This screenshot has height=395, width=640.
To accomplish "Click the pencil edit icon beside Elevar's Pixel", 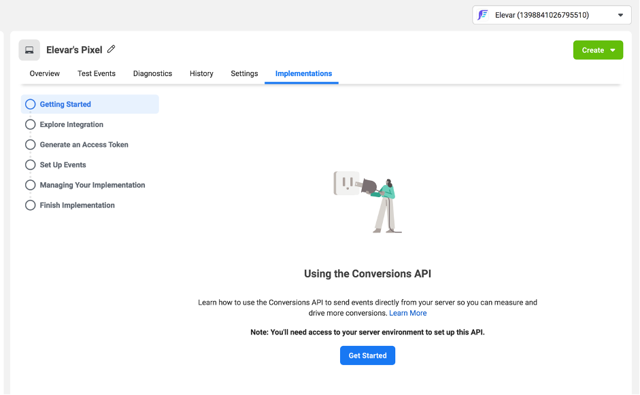I will click(112, 50).
